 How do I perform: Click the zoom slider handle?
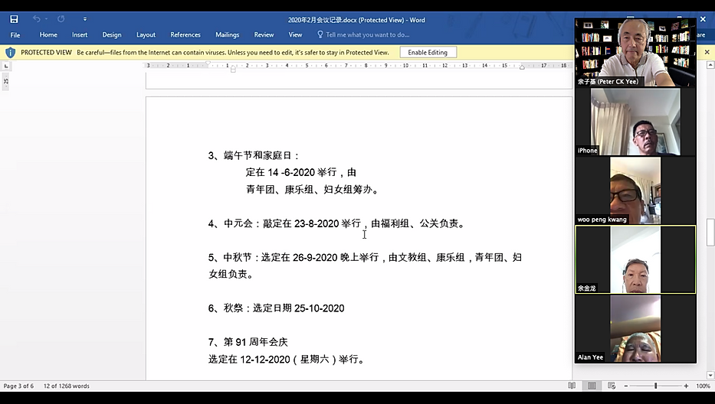[x=656, y=386]
